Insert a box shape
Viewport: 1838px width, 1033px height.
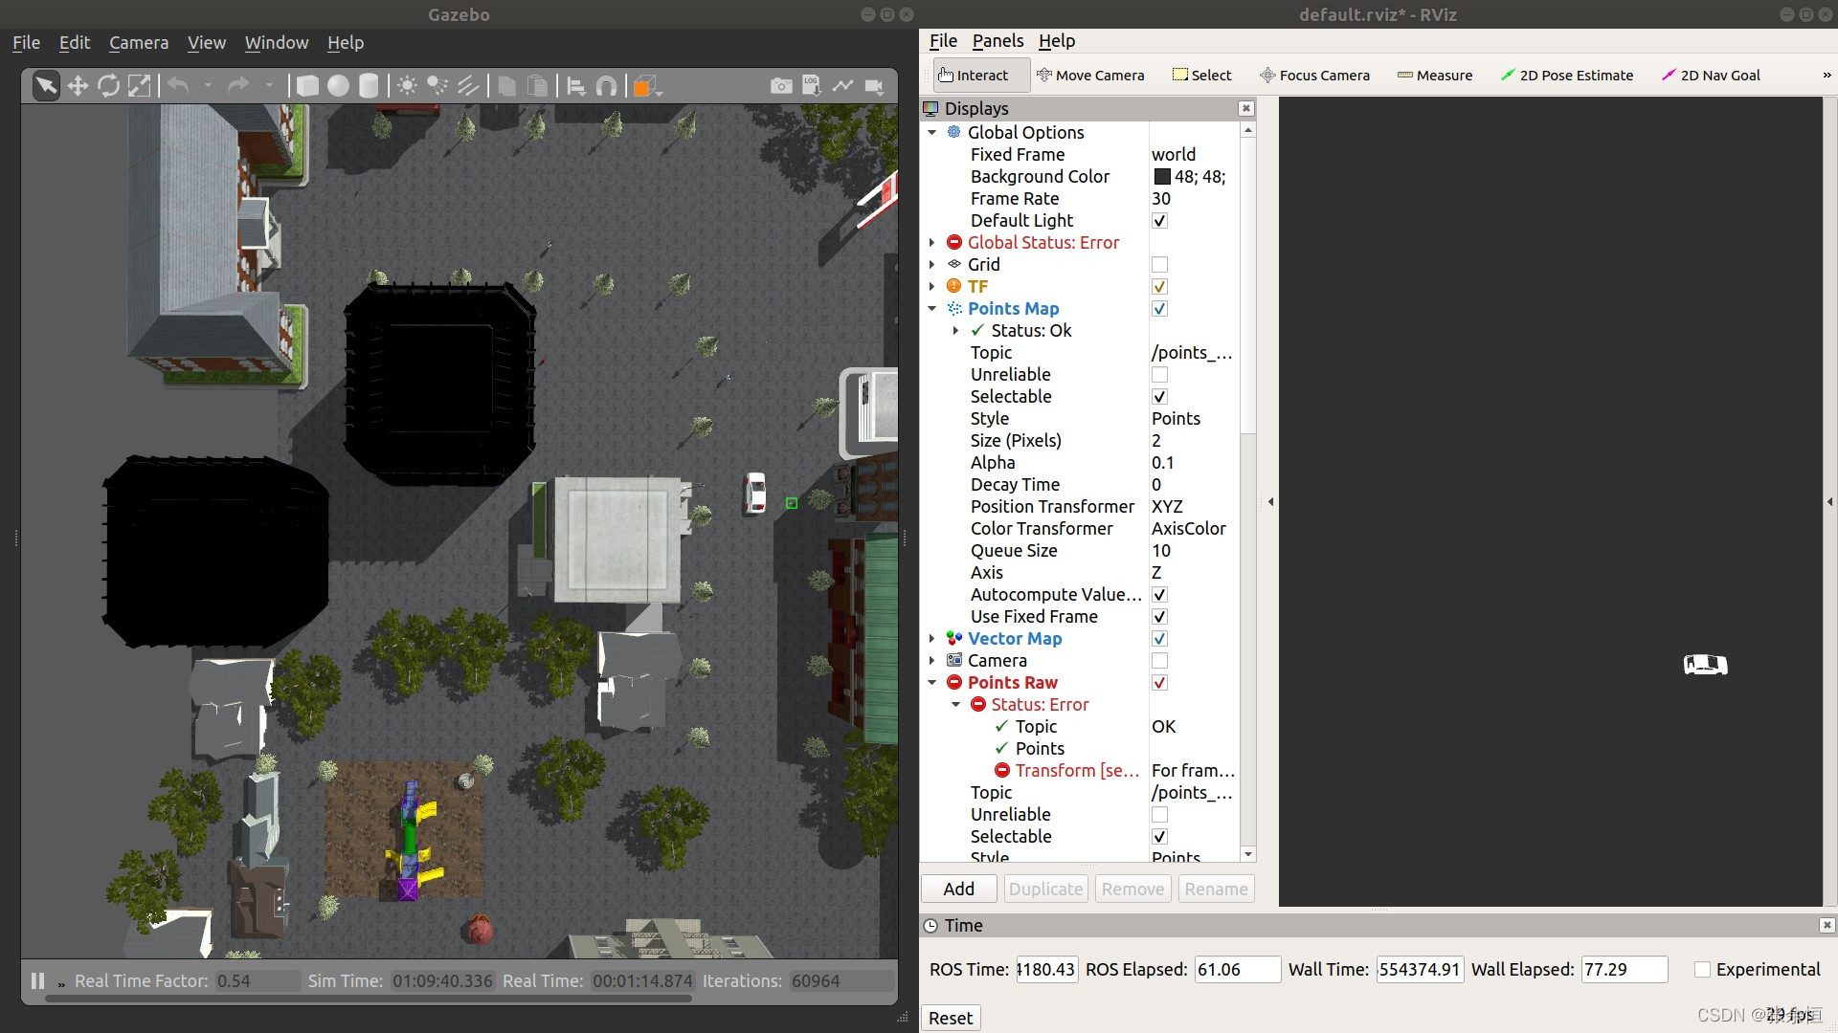click(307, 86)
